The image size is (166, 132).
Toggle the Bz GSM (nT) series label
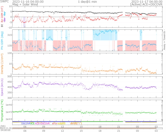click(2, 16)
